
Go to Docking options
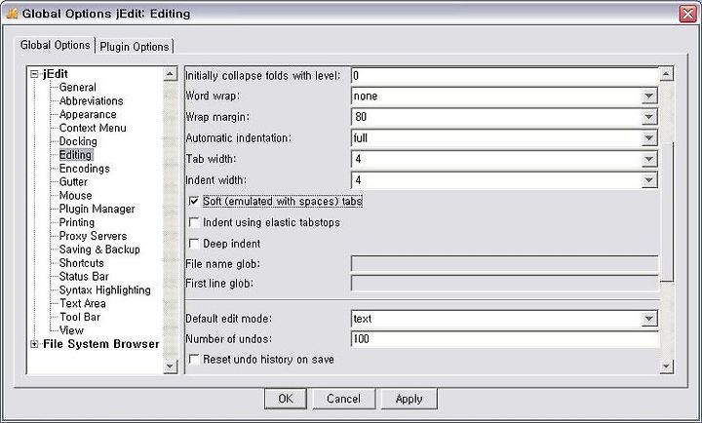78,141
